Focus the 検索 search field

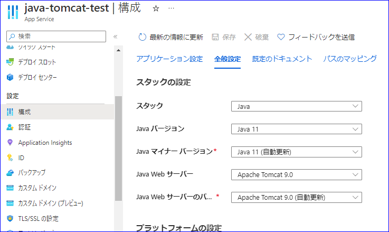point(56,36)
